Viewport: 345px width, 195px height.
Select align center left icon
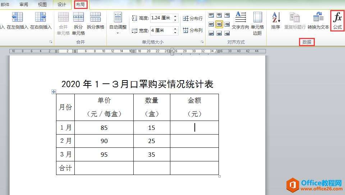coord(211,24)
